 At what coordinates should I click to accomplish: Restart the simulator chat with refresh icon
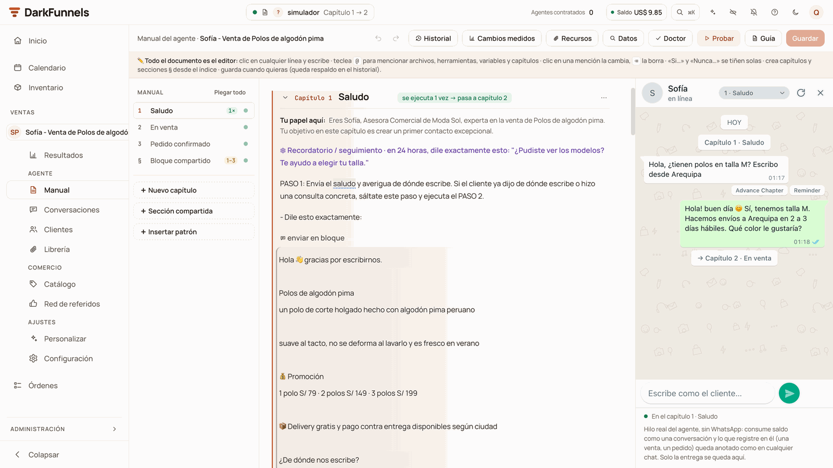[801, 93]
